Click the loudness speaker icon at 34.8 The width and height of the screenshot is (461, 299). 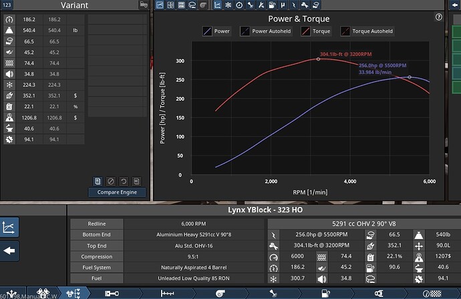pos(9,74)
